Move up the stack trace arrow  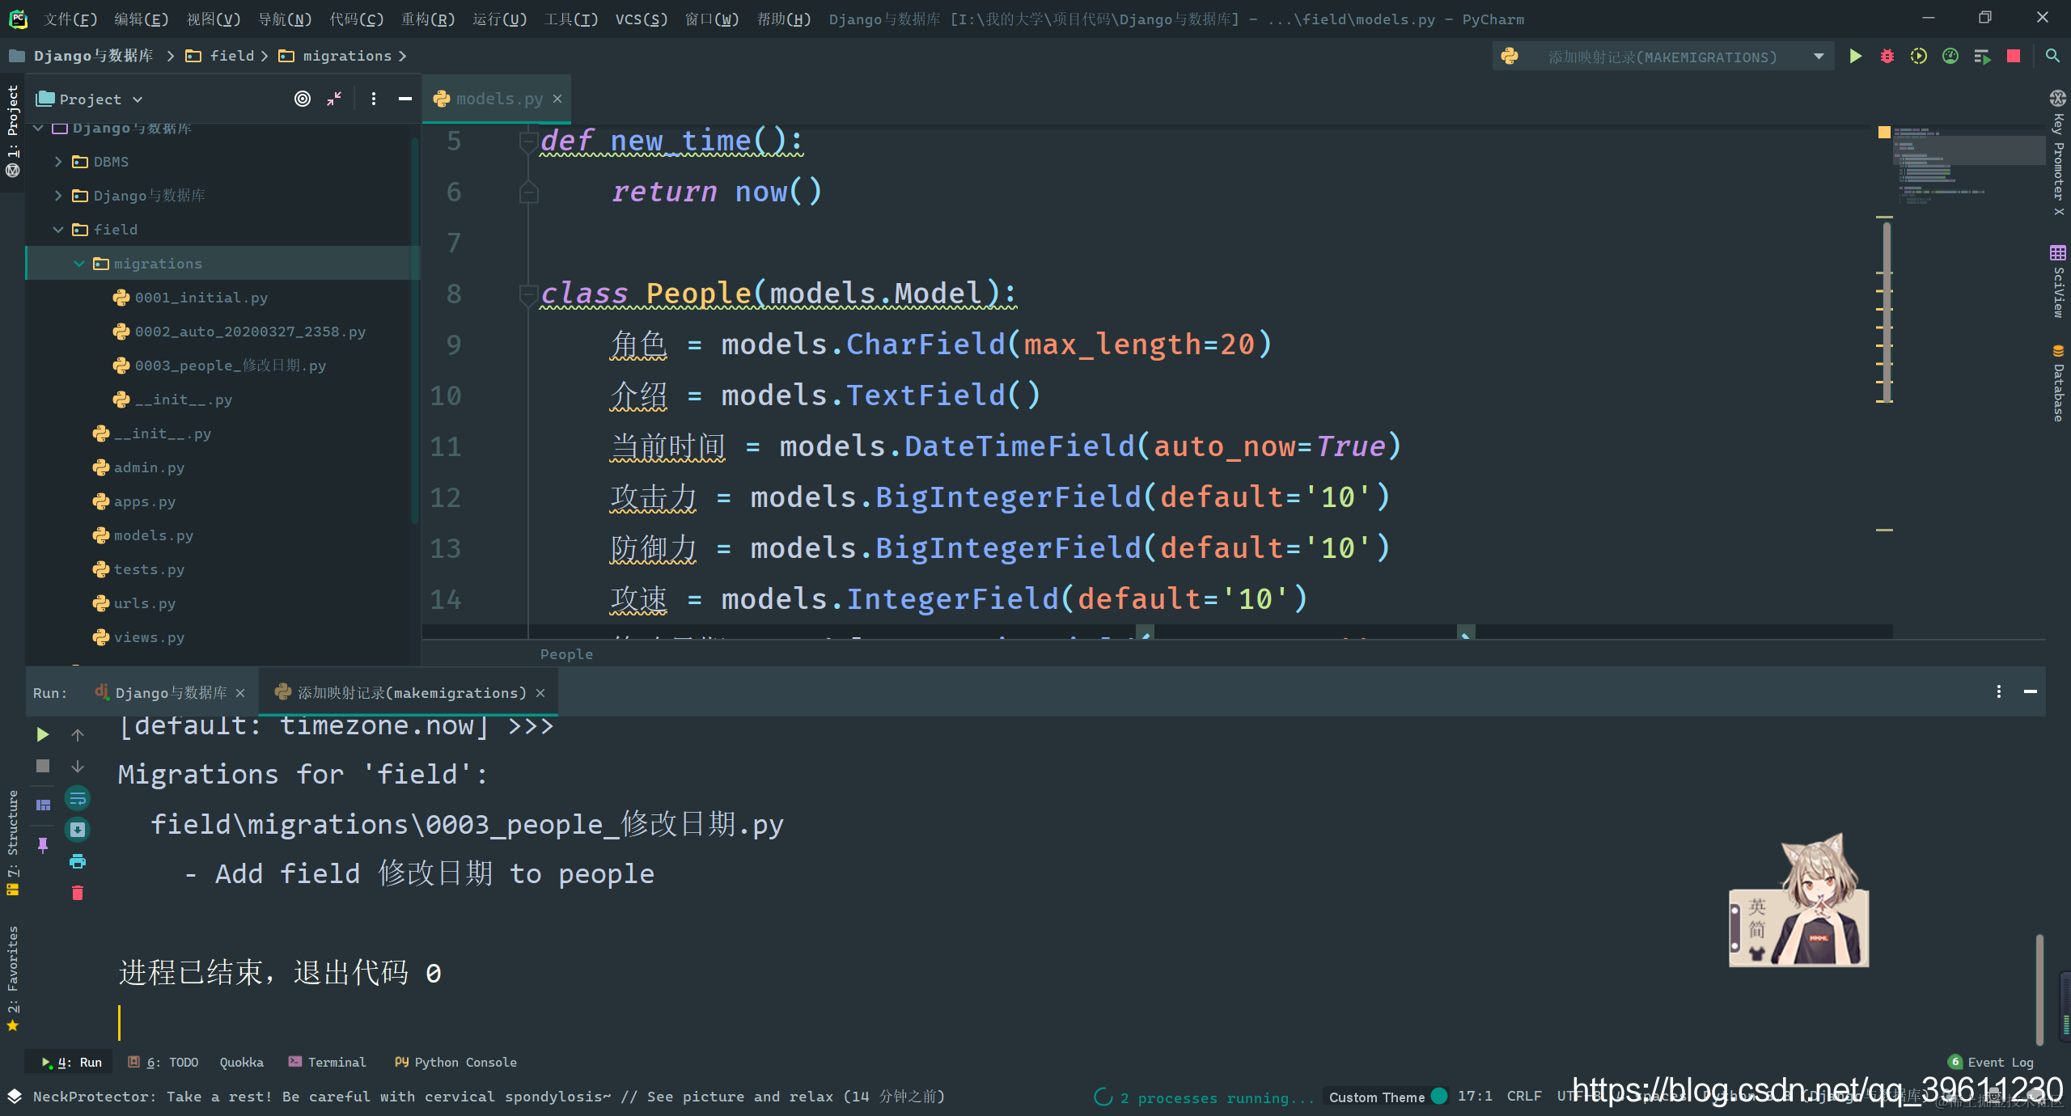point(78,734)
